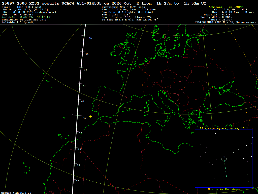Click the "Reliable 1.1 (good)" text
The height and width of the screenshot is (194, 258).
(18, 22)
